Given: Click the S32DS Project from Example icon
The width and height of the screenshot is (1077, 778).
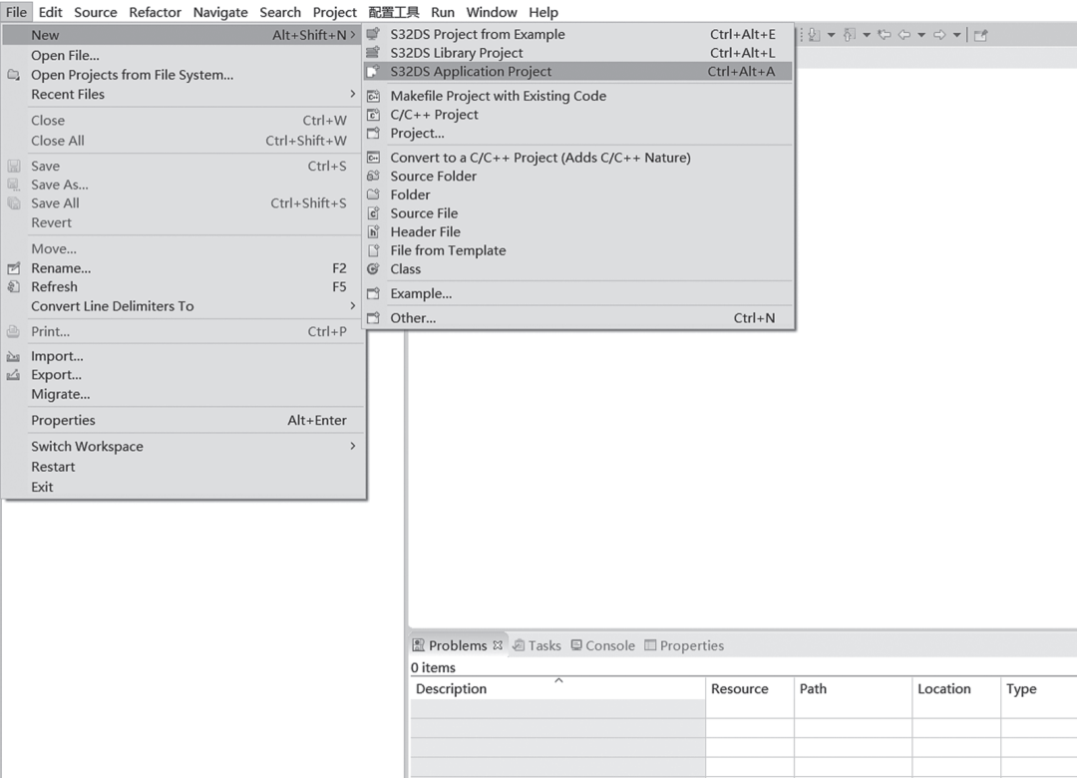Looking at the screenshot, I should click(373, 34).
